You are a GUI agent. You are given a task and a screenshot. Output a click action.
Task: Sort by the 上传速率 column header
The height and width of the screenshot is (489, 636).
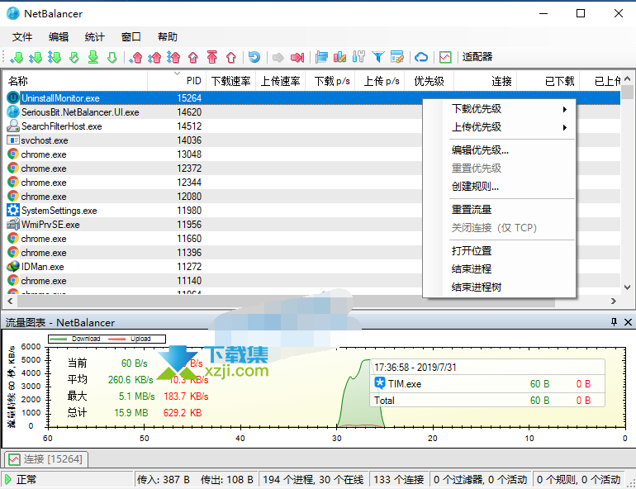coord(280,81)
